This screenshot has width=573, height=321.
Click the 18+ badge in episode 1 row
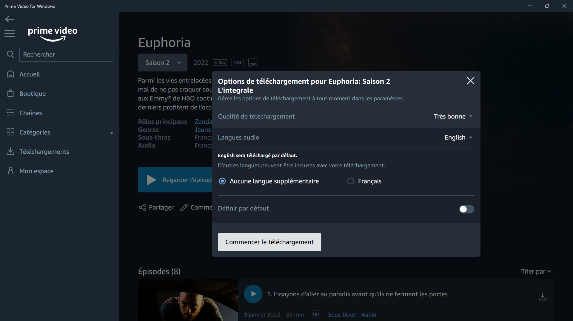[316, 314]
